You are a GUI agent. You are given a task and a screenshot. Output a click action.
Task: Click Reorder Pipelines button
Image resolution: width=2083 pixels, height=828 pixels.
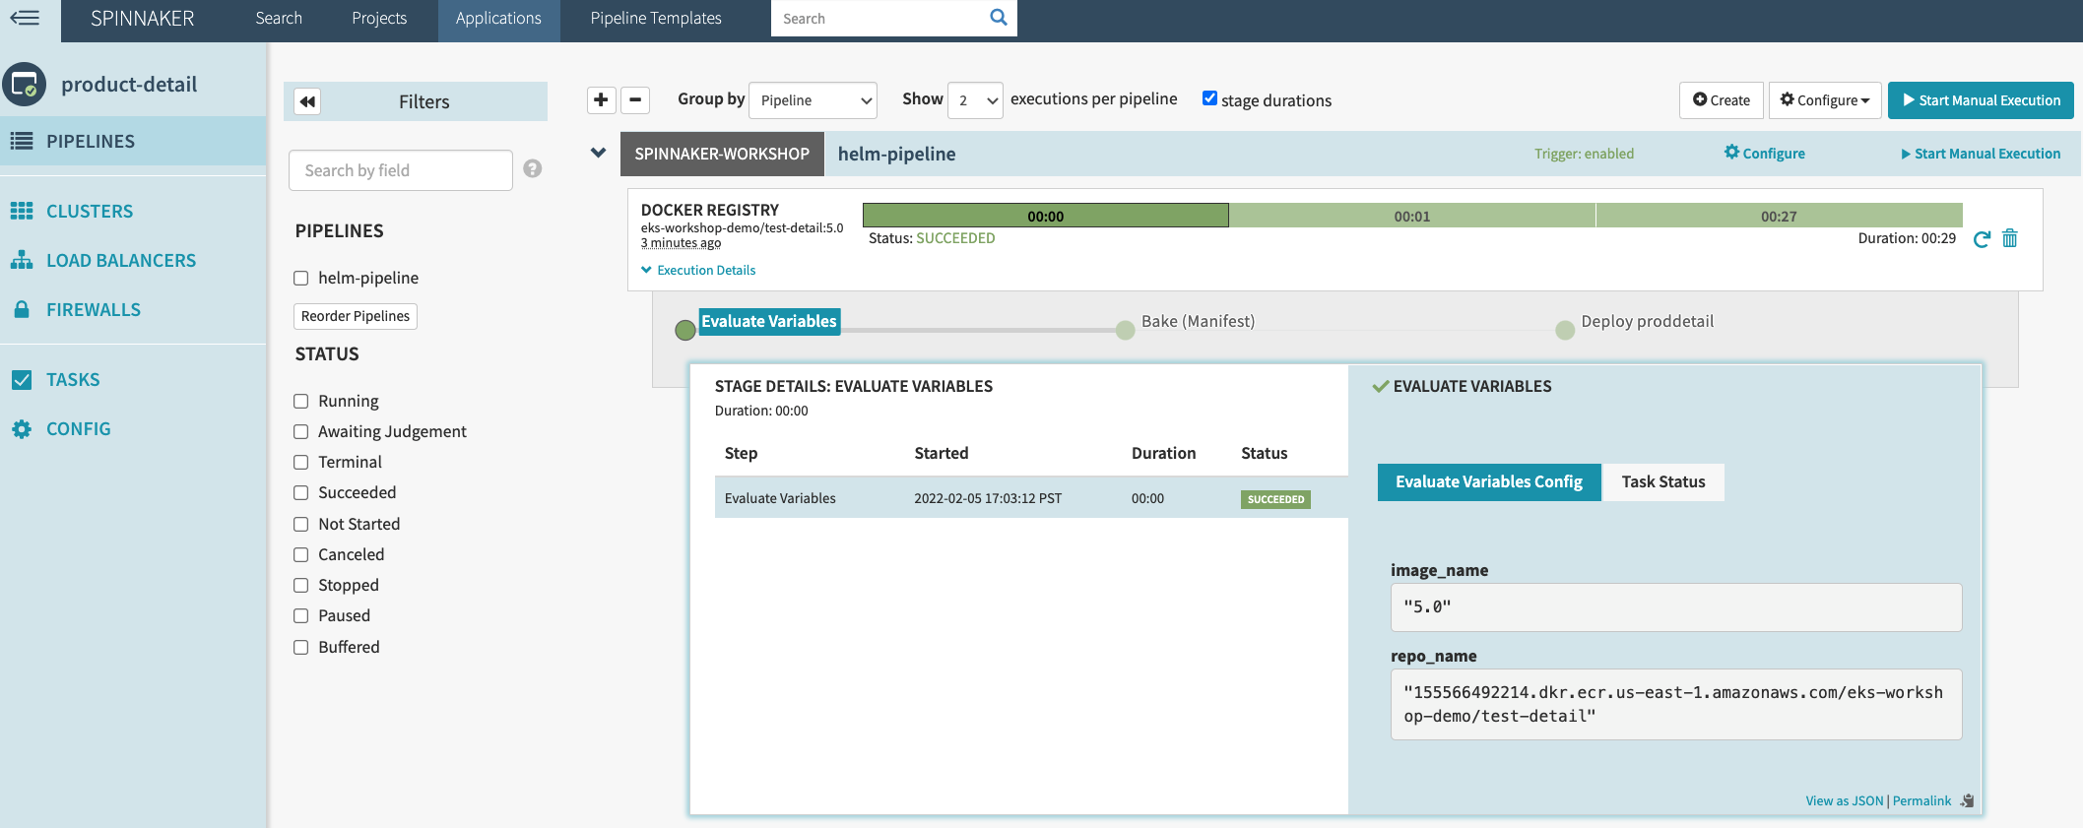[x=356, y=316]
